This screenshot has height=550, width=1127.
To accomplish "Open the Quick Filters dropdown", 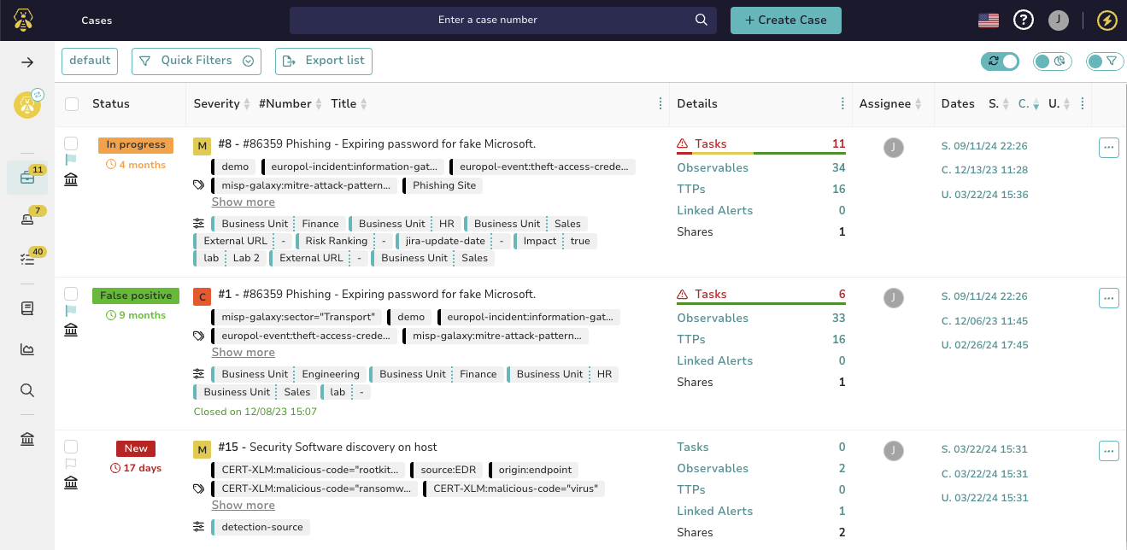I will (x=196, y=61).
